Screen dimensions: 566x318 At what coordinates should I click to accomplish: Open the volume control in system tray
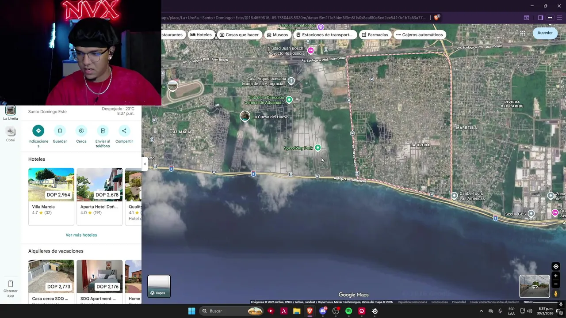530,311
